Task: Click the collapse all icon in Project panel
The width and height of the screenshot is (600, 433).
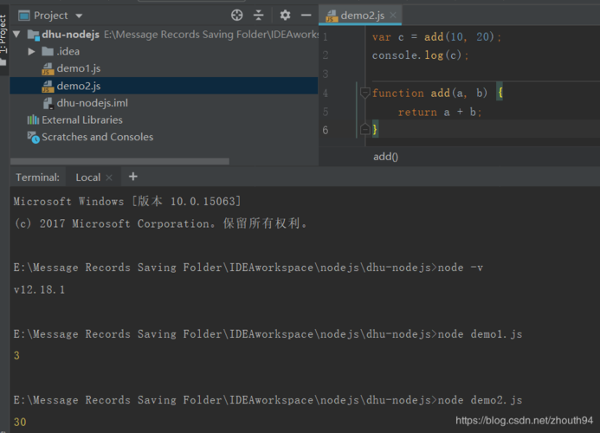Action: pos(259,15)
